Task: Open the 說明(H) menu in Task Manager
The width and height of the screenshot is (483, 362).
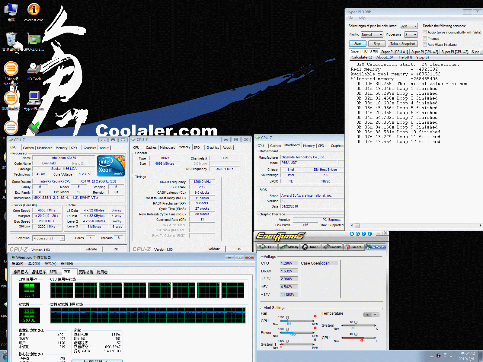Action: click(x=67, y=264)
